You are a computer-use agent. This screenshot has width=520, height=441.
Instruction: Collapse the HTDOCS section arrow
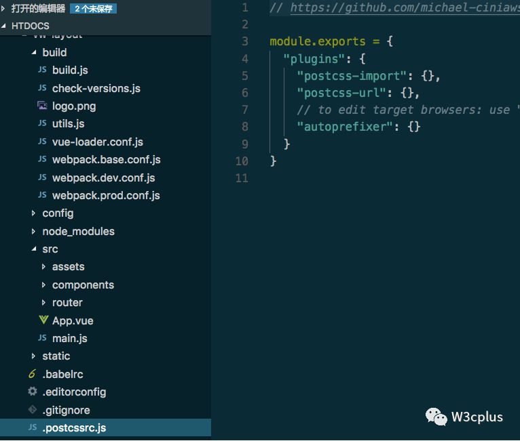(x=3, y=26)
